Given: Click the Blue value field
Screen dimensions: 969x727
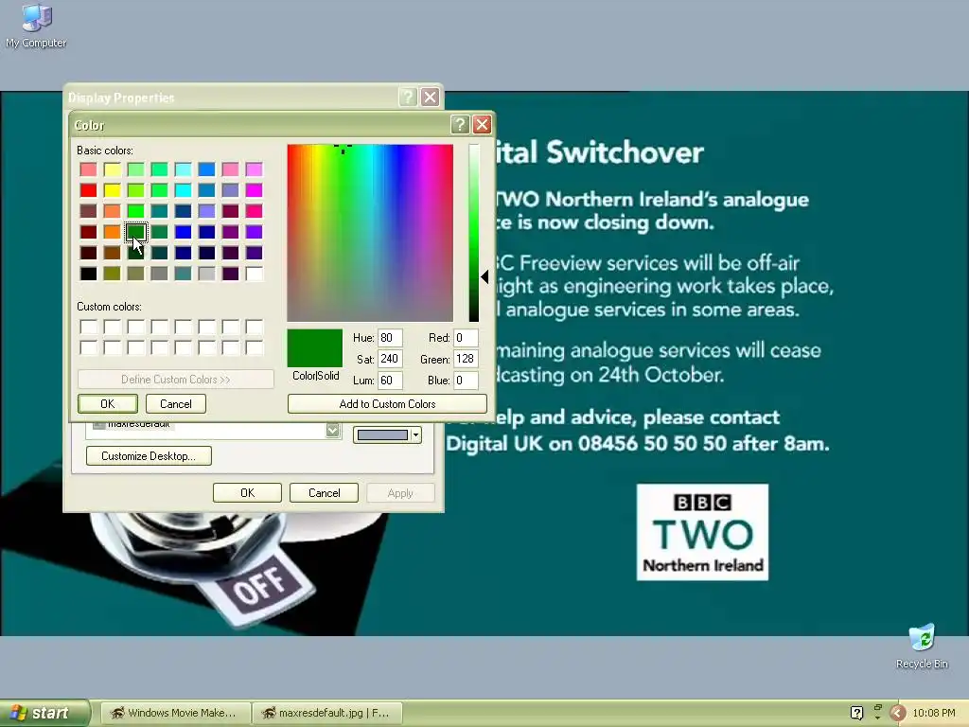Looking at the screenshot, I should point(466,381).
